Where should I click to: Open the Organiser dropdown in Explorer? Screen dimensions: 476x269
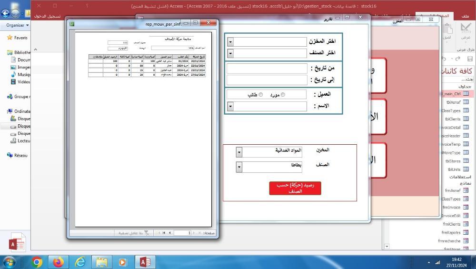coord(18,25)
